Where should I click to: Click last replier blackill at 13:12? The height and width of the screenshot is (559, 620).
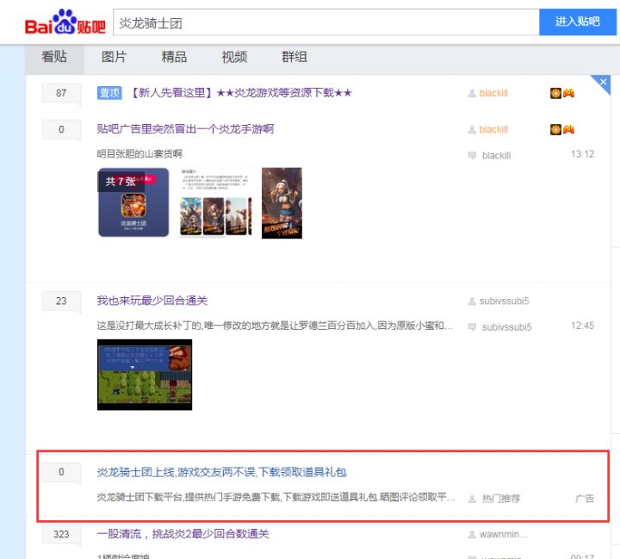point(496,156)
